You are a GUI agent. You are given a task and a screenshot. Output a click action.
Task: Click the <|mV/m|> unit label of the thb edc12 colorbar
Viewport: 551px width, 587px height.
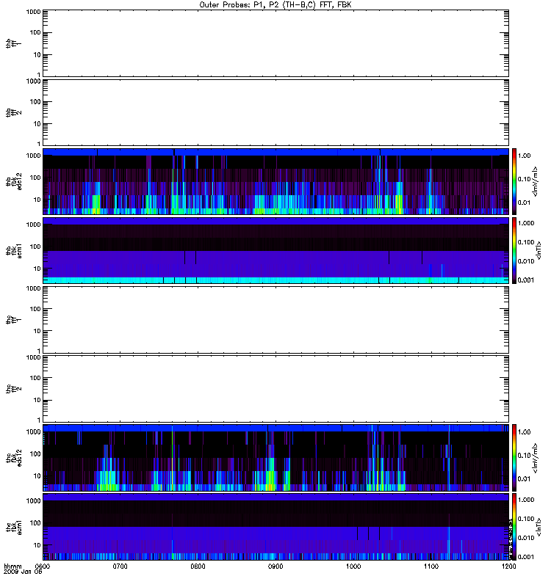pyautogui.click(x=536, y=181)
